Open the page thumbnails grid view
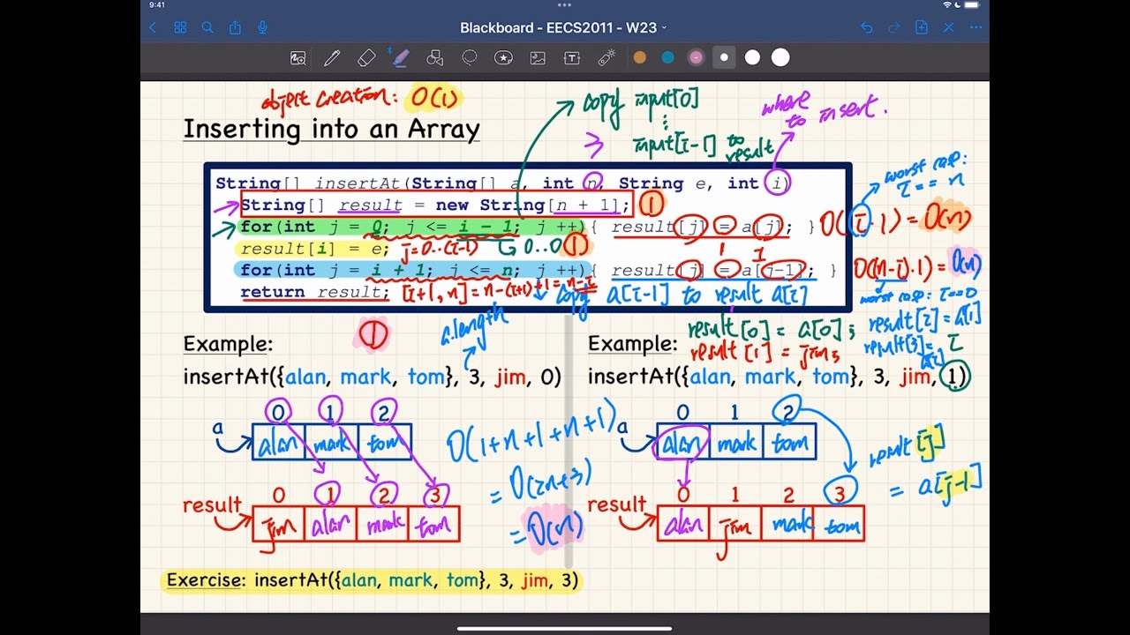 180,27
